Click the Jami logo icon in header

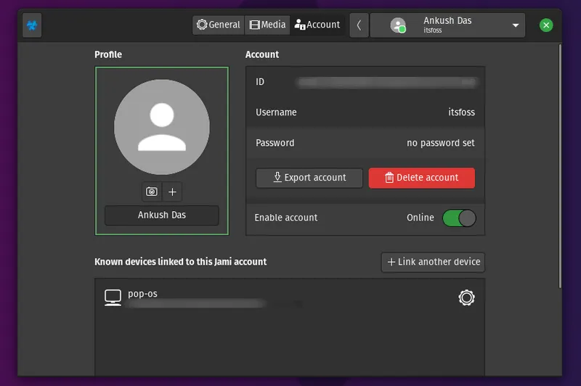(33, 25)
